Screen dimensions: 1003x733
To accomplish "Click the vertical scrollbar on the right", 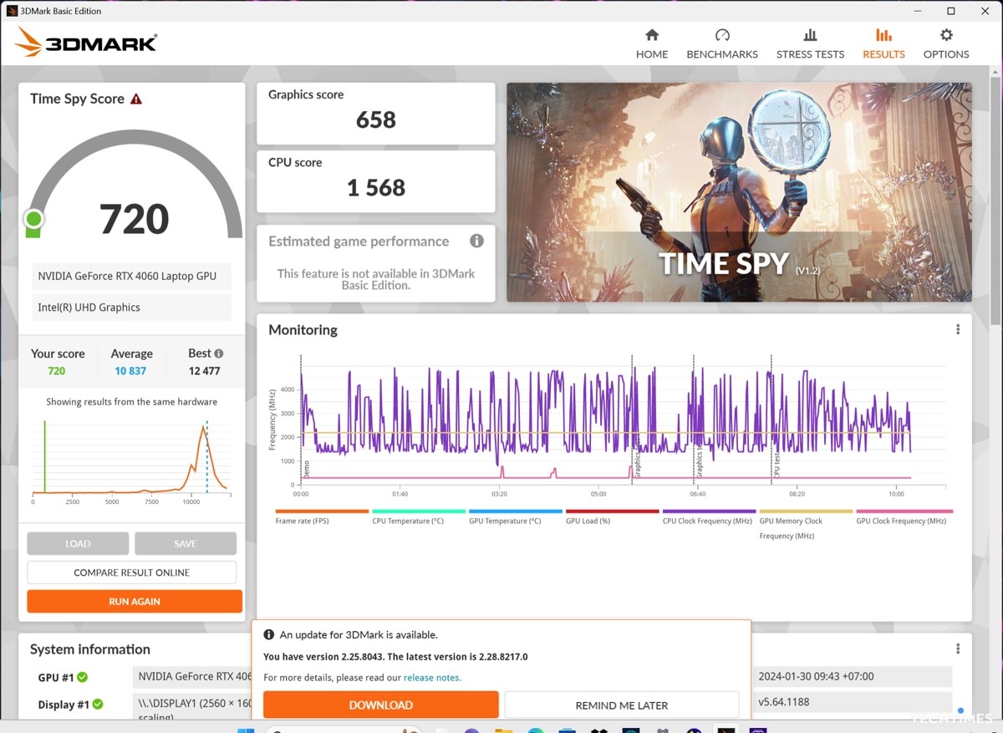I will click(995, 201).
